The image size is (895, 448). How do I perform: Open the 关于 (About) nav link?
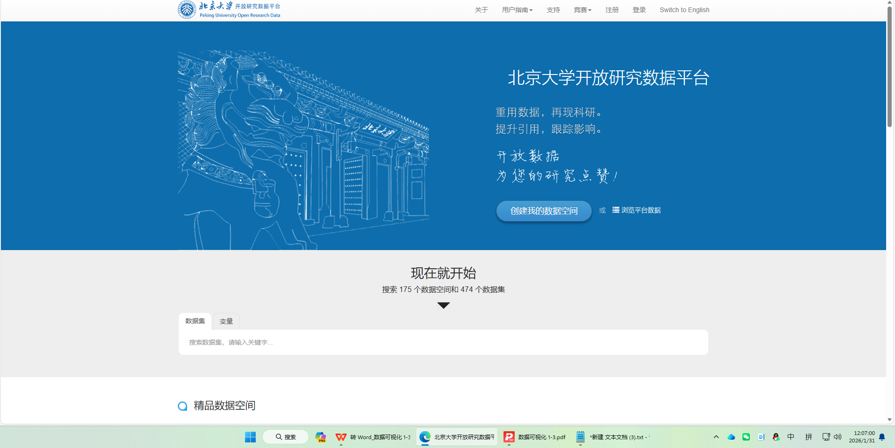point(481,10)
